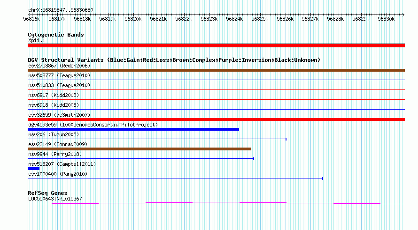Open dgv4593e59 1000GenomesConsortiumPilotProject label
This screenshot has width=418, height=230.
[x=93, y=125]
